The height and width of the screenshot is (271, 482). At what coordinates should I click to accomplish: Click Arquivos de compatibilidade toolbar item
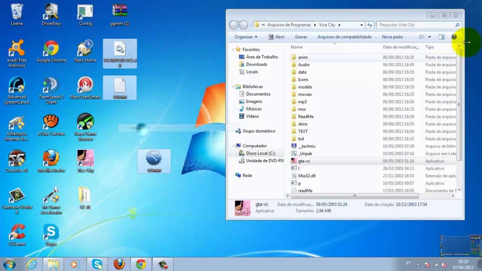click(344, 37)
